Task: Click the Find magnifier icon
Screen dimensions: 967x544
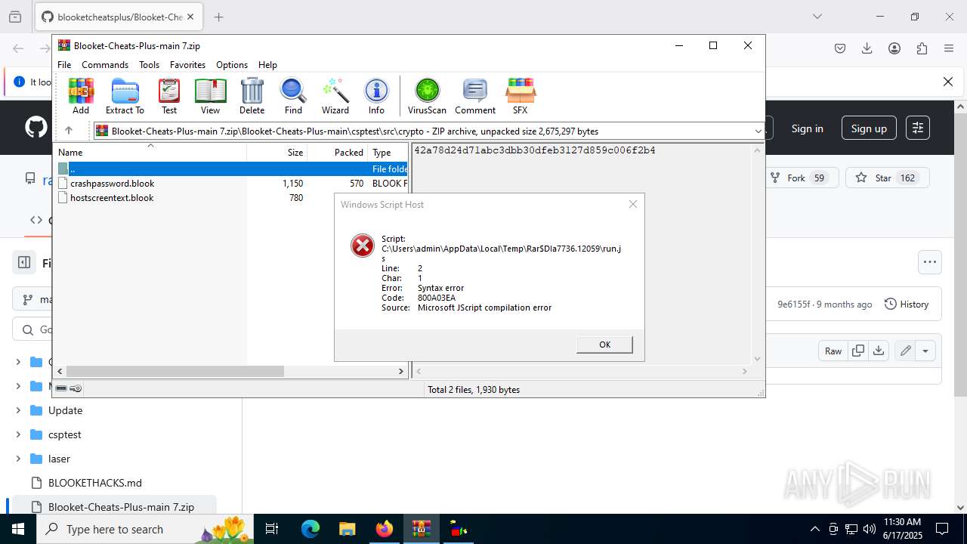Action: pyautogui.click(x=293, y=96)
